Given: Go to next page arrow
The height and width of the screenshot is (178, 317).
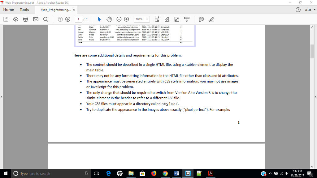Looking at the screenshot, I should point(68,19).
